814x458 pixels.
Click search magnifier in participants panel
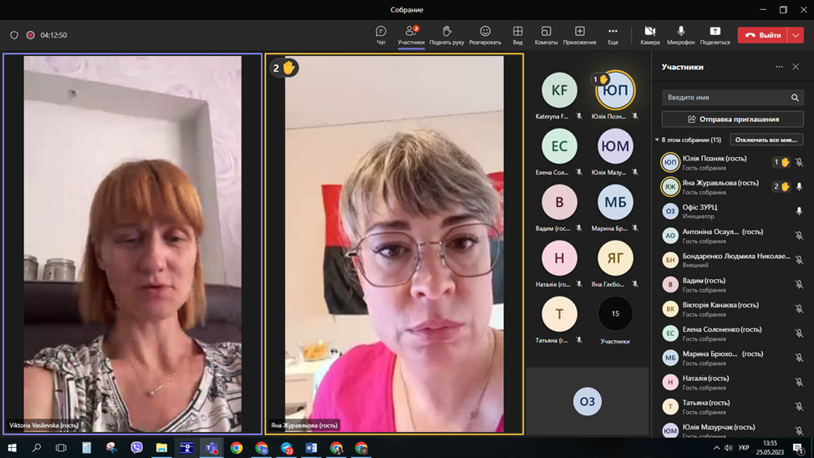(795, 98)
